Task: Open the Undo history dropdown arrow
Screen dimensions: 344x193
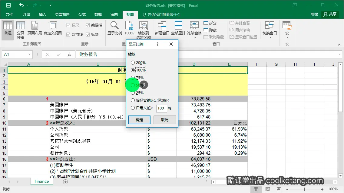Action: (x=27, y=5)
